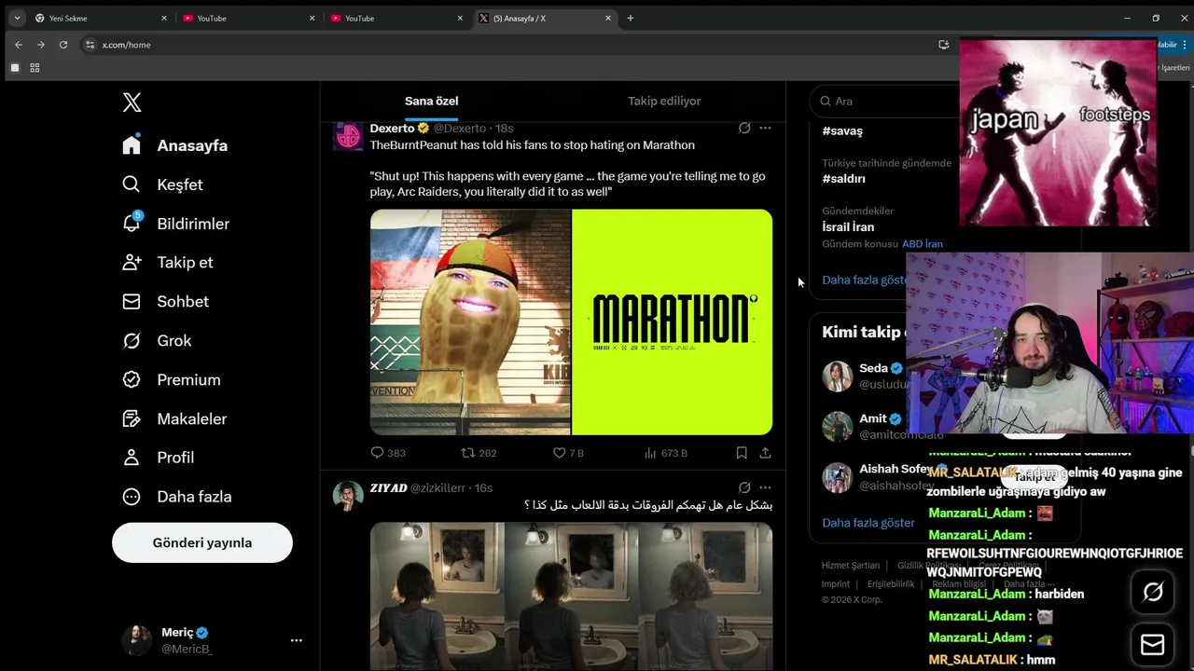Open Makaleler in sidebar

tap(174, 419)
